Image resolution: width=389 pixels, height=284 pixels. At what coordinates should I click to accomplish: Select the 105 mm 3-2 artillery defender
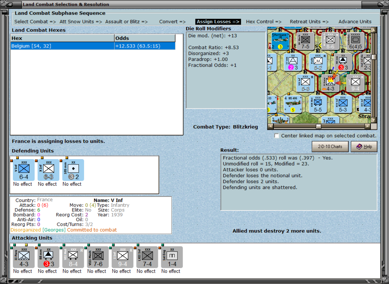pyautogui.click(x=73, y=170)
